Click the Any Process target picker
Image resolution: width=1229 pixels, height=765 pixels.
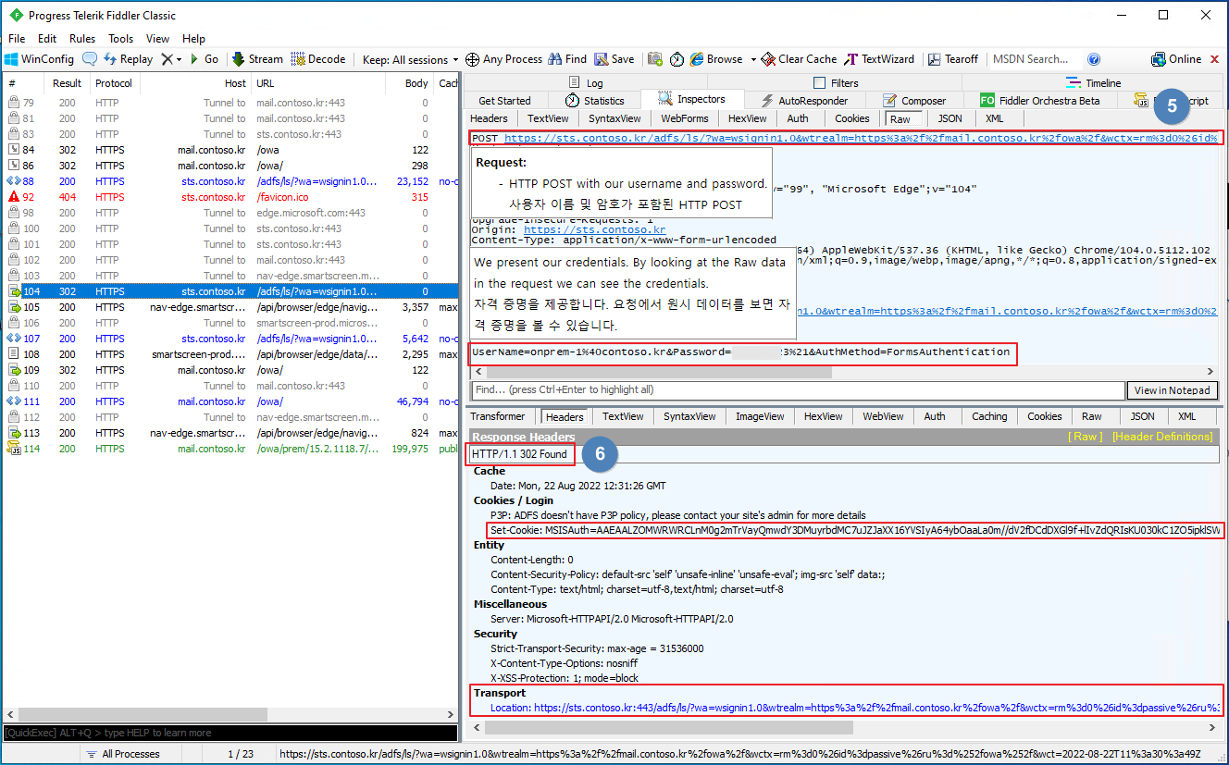pos(503,59)
